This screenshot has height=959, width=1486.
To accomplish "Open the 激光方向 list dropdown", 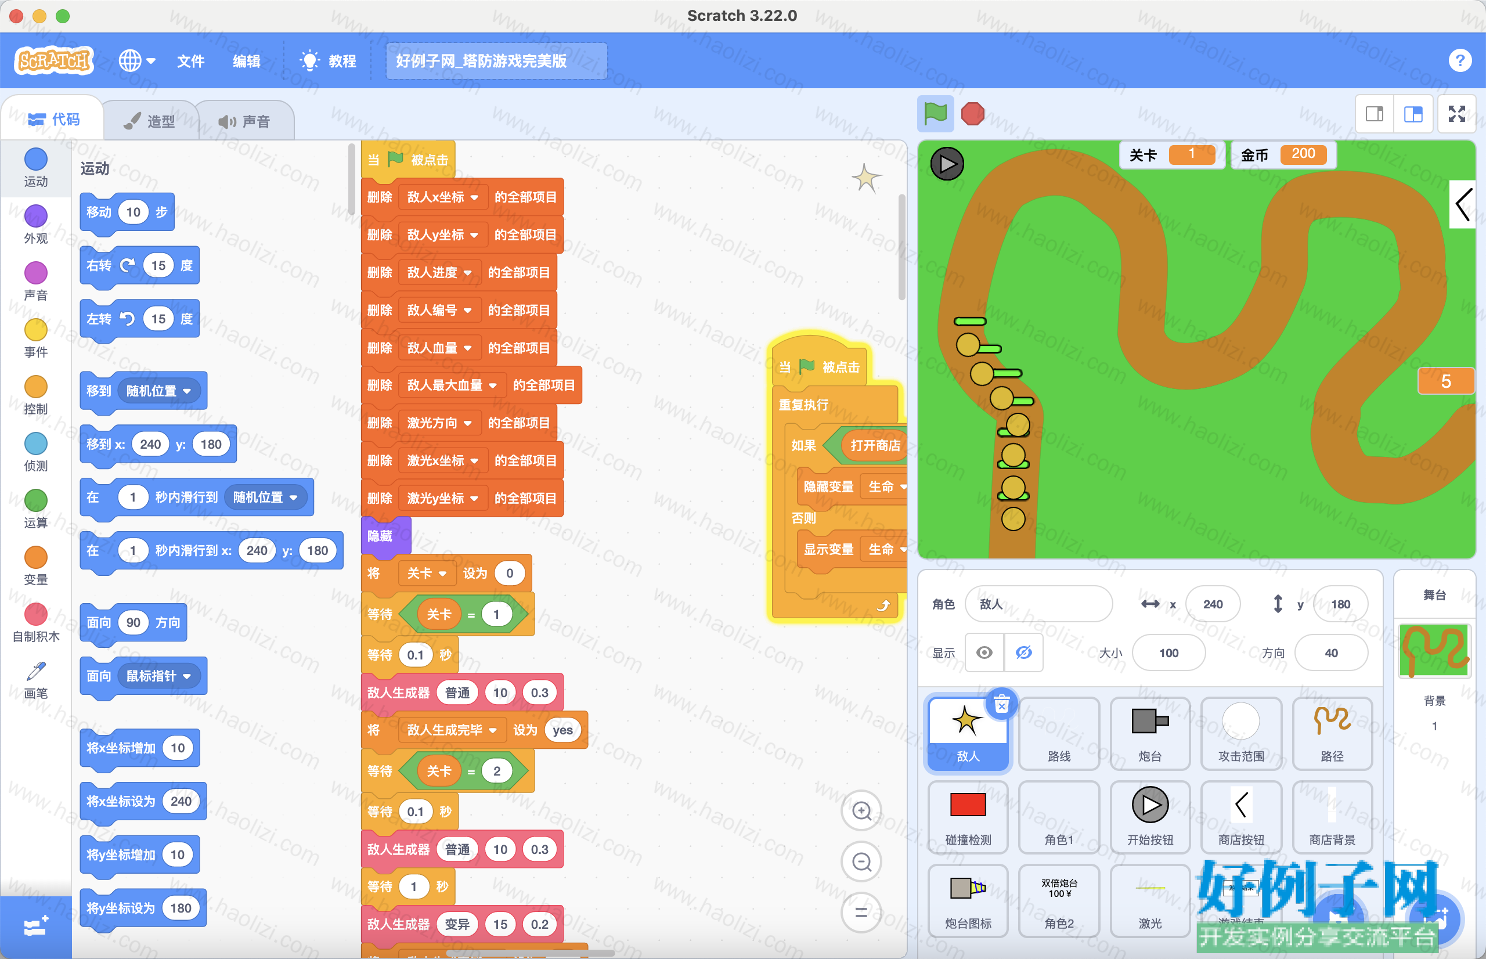I will [x=439, y=423].
